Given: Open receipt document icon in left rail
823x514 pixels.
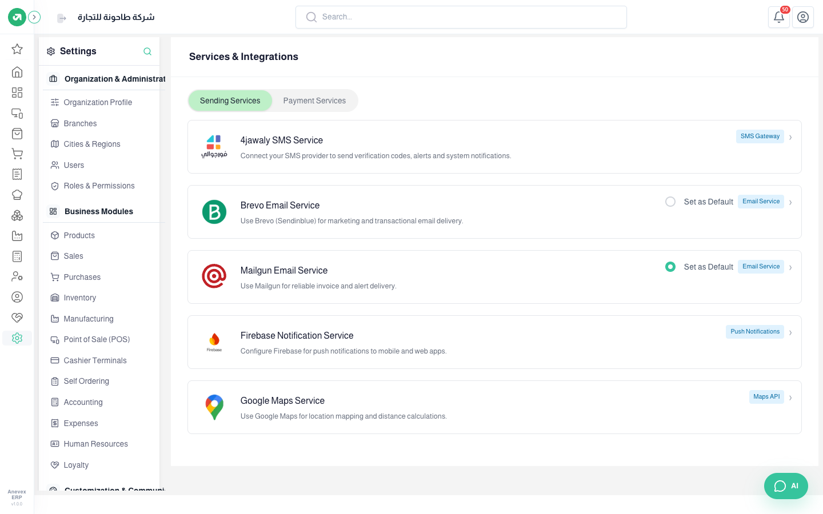Looking at the screenshot, I should point(17,174).
